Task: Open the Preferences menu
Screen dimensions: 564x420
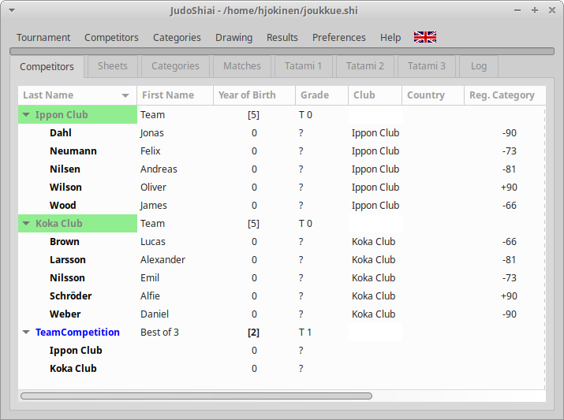Action: (x=338, y=37)
